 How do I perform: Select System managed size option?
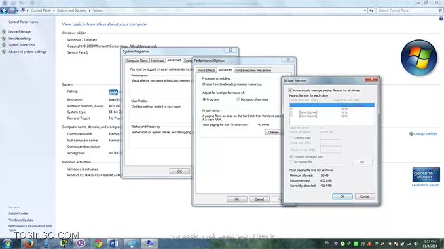pyautogui.click(x=291, y=157)
